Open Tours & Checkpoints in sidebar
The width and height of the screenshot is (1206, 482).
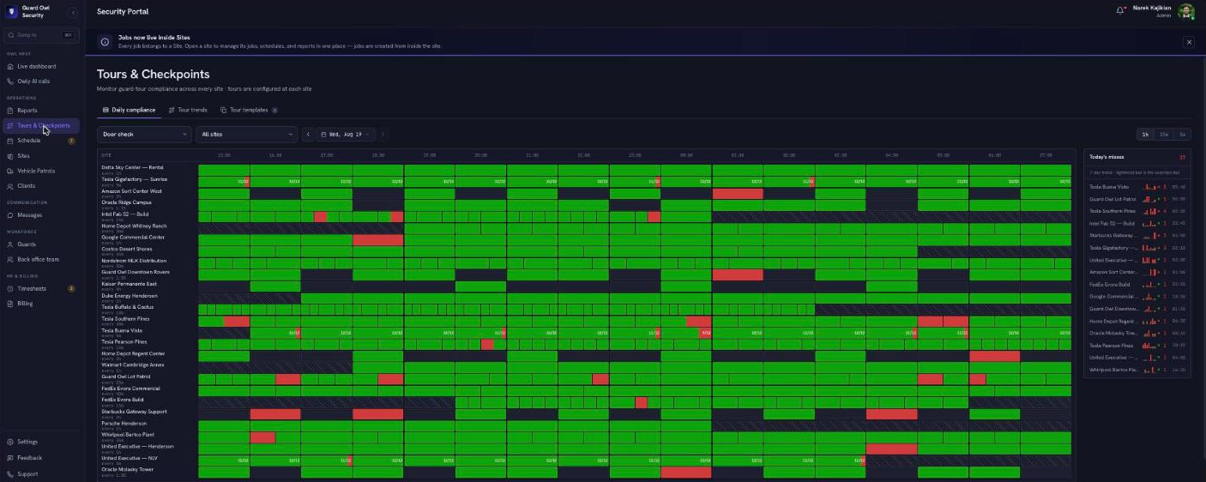41,126
